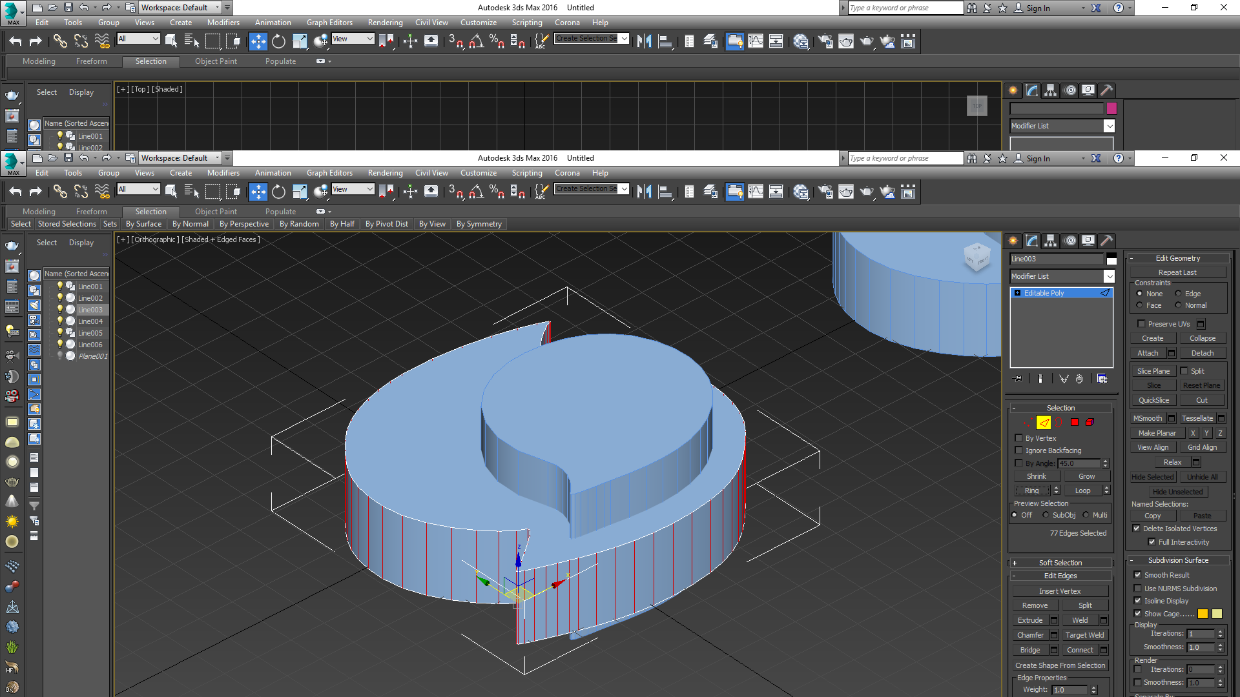Enable Ignore Backfacing checkbox
Screen dimensions: 1240x697
1019,450
